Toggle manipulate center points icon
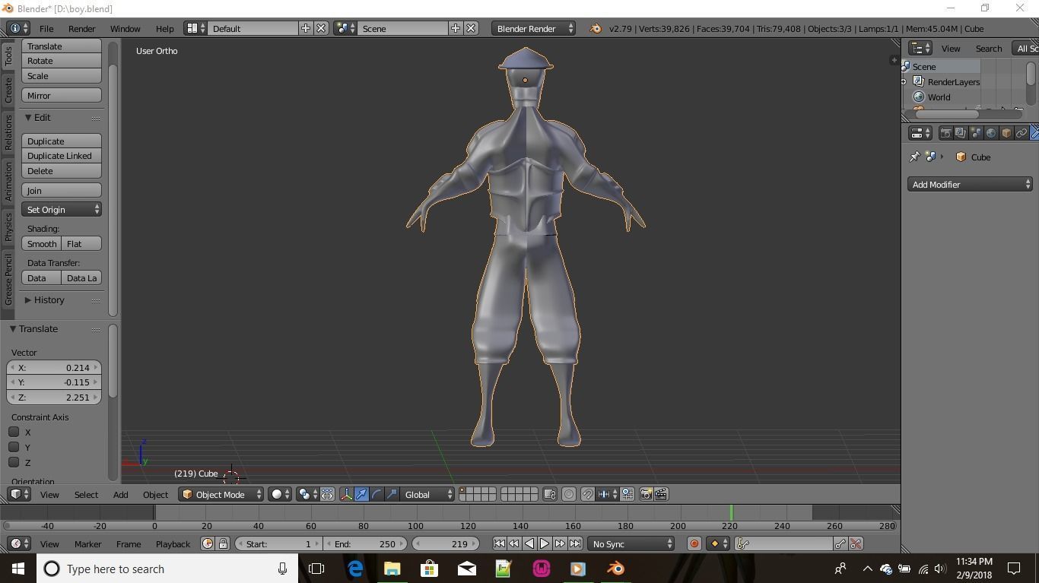The height and width of the screenshot is (583, 1039). pyautogui.click(x=327, y=495)
